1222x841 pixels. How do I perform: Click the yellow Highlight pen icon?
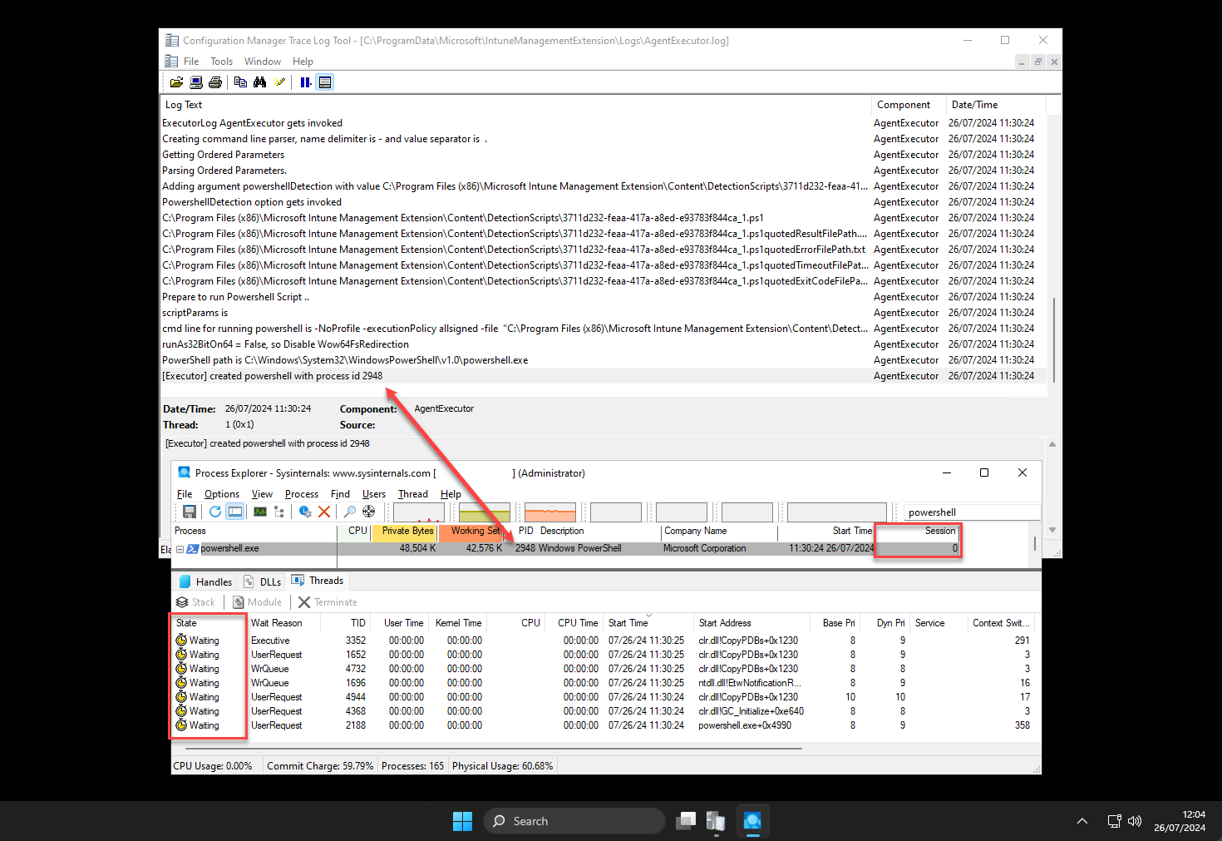coord(280,82)
